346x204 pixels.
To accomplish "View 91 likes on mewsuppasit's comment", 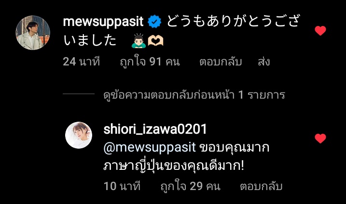I will tap(150, 62).
